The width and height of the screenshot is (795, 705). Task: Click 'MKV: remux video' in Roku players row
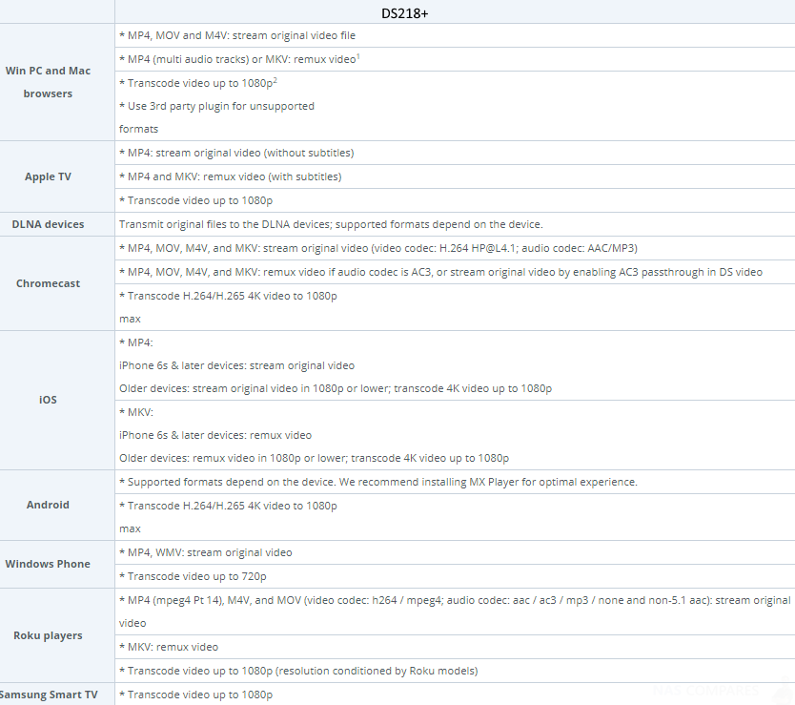[169, 647]
